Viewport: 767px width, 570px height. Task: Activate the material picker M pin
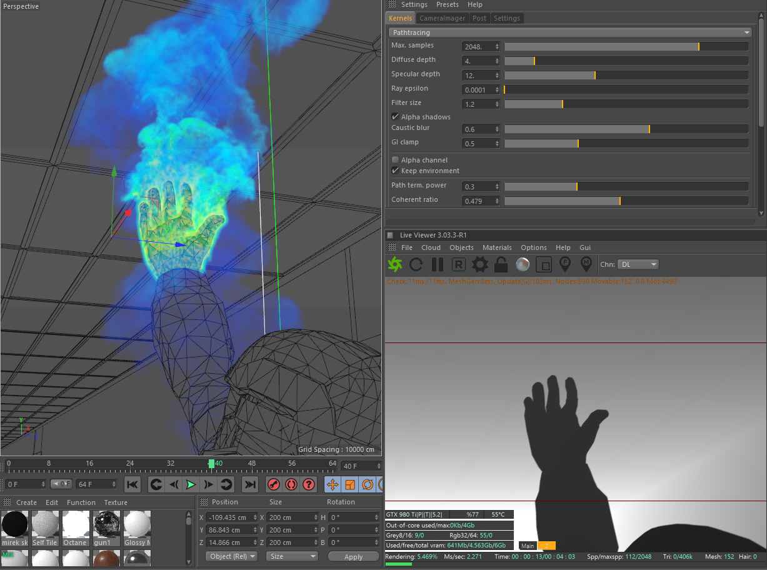click(586, 264)
